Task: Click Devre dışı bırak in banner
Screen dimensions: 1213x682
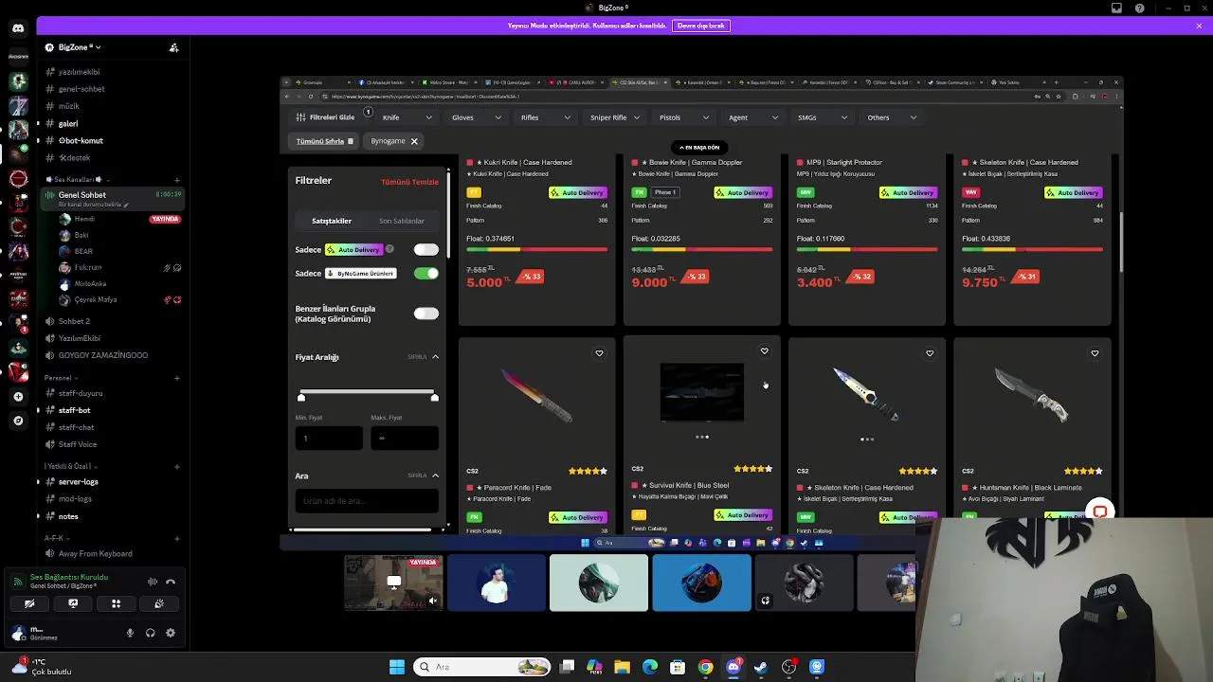Action: (701, 26)
